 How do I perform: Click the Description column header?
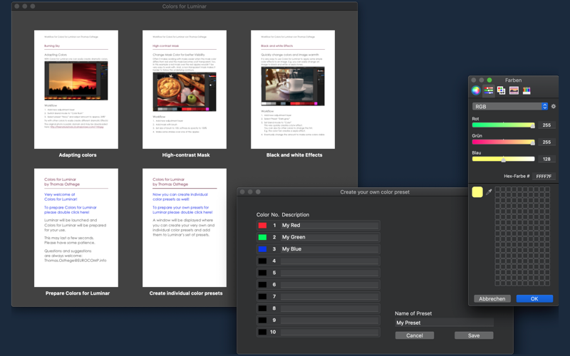point(295,215)
